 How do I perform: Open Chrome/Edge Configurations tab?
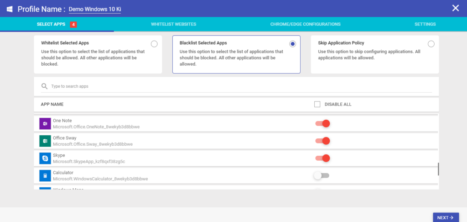coord(305,24)
